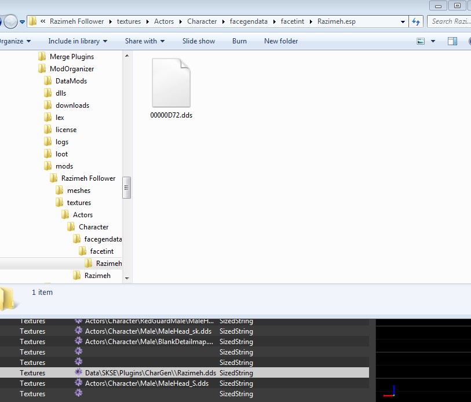This screenshot has height=402, width=471.
Task: Click the refresh icon beside the address bar
Action: [x=417, y=21]
